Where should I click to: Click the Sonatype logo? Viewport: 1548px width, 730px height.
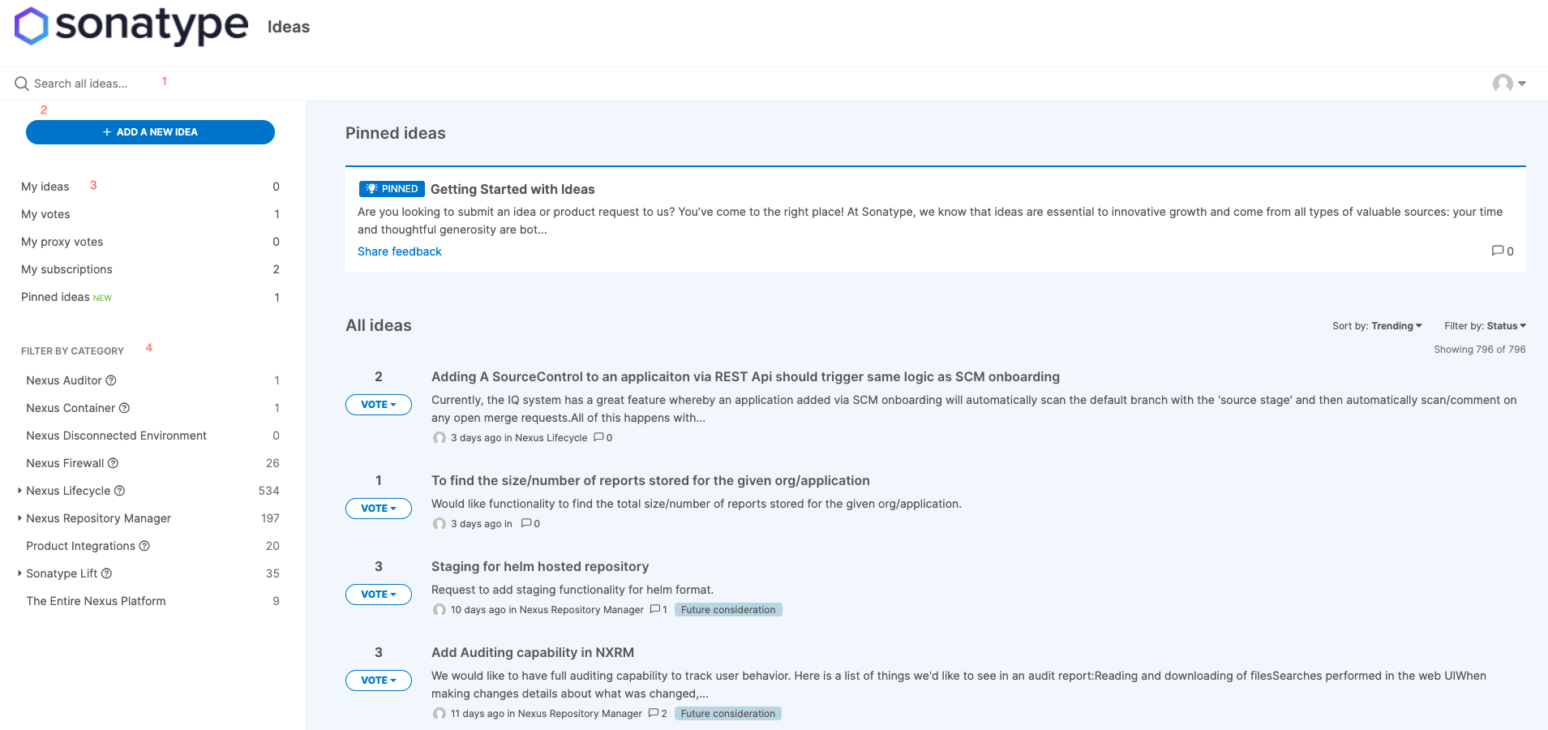[x=131, y=26]
